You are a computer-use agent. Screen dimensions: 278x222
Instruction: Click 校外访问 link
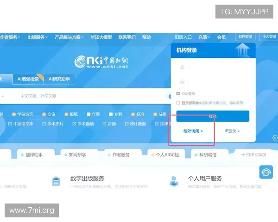(193, 131)
